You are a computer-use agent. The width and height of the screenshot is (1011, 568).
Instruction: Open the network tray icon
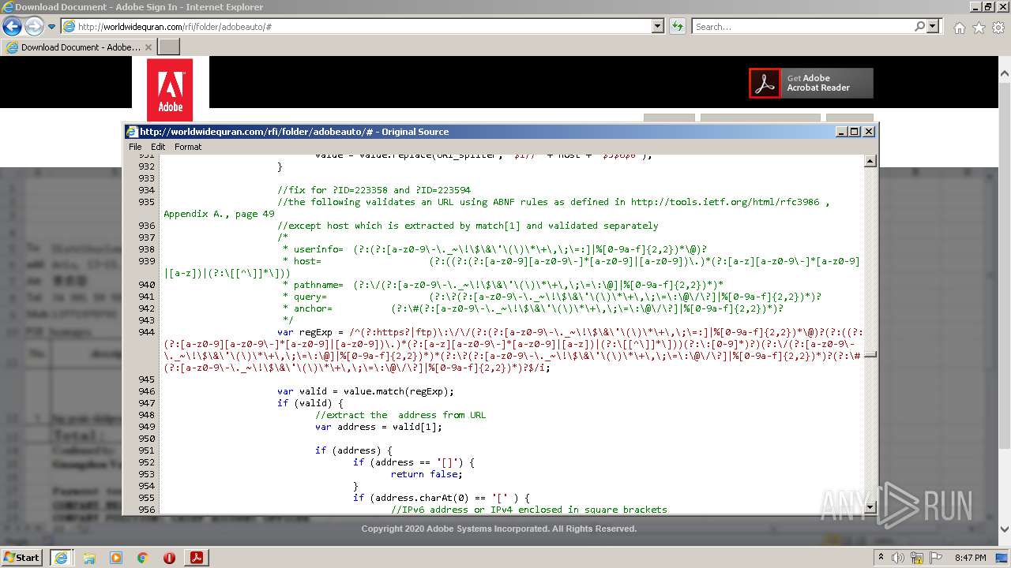(919, 558)
